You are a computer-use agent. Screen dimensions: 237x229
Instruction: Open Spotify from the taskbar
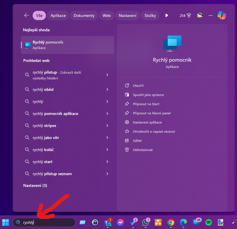208,222
